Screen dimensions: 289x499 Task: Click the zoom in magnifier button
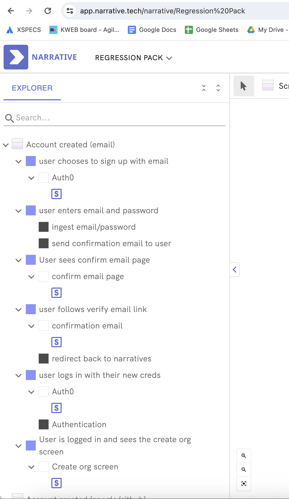tap(244, 456)
